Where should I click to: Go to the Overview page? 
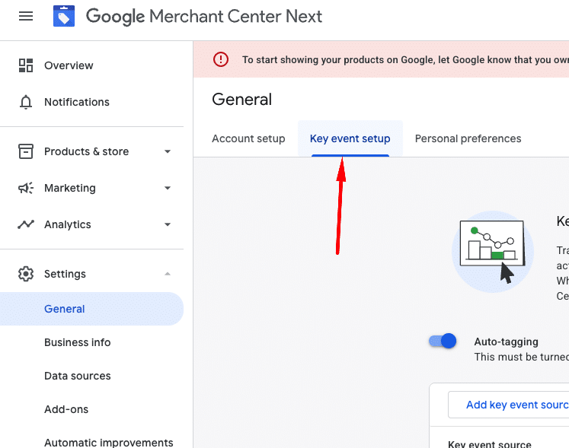pos(69,65)
